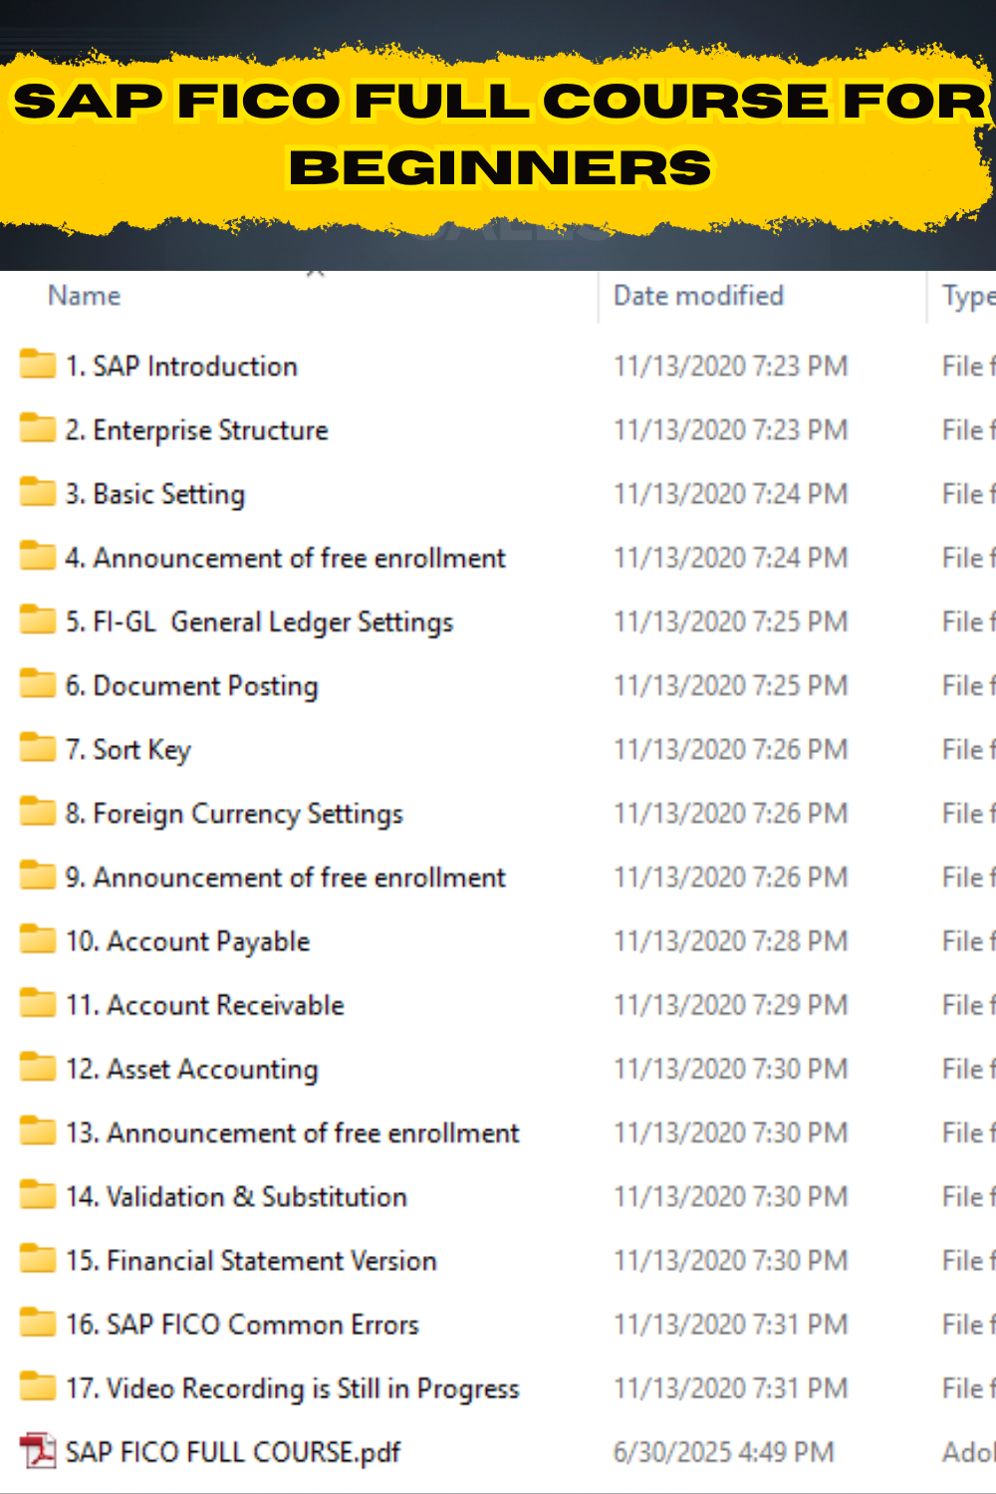Select folder icon of 4. Announcement of free enrollment
996x1494 pixels.
point(38,556)
